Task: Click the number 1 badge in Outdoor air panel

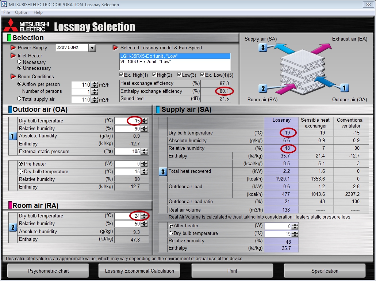Action: click(12, 136)
